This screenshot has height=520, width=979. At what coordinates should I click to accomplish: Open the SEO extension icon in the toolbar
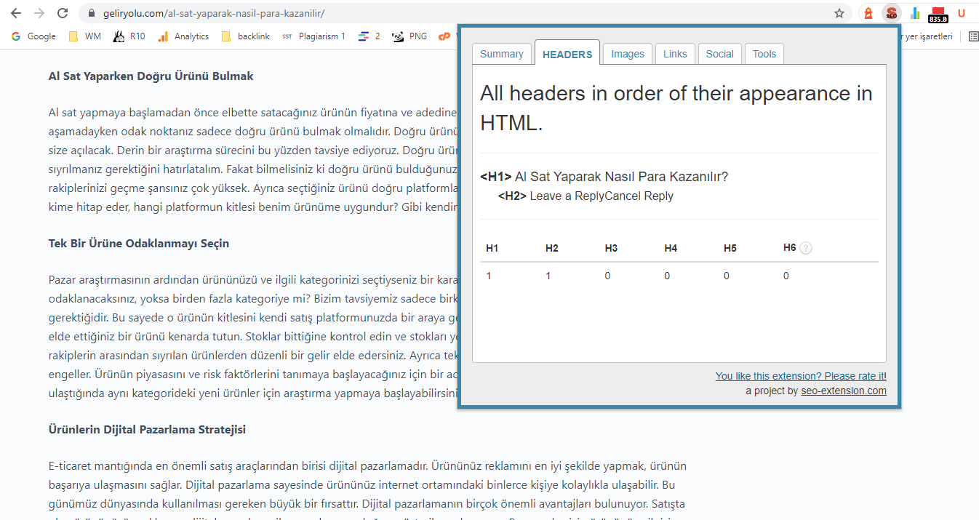coord(891,13)
